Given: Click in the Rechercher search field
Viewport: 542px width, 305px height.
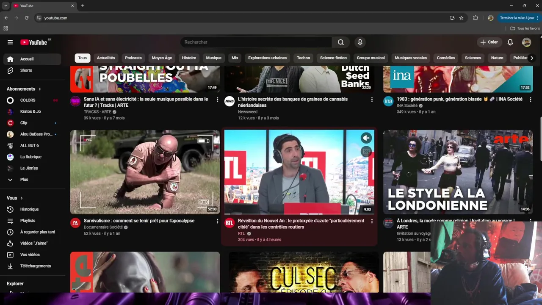Looking at the screenshot, I should [256, 42].
